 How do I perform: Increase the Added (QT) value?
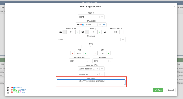77,32
